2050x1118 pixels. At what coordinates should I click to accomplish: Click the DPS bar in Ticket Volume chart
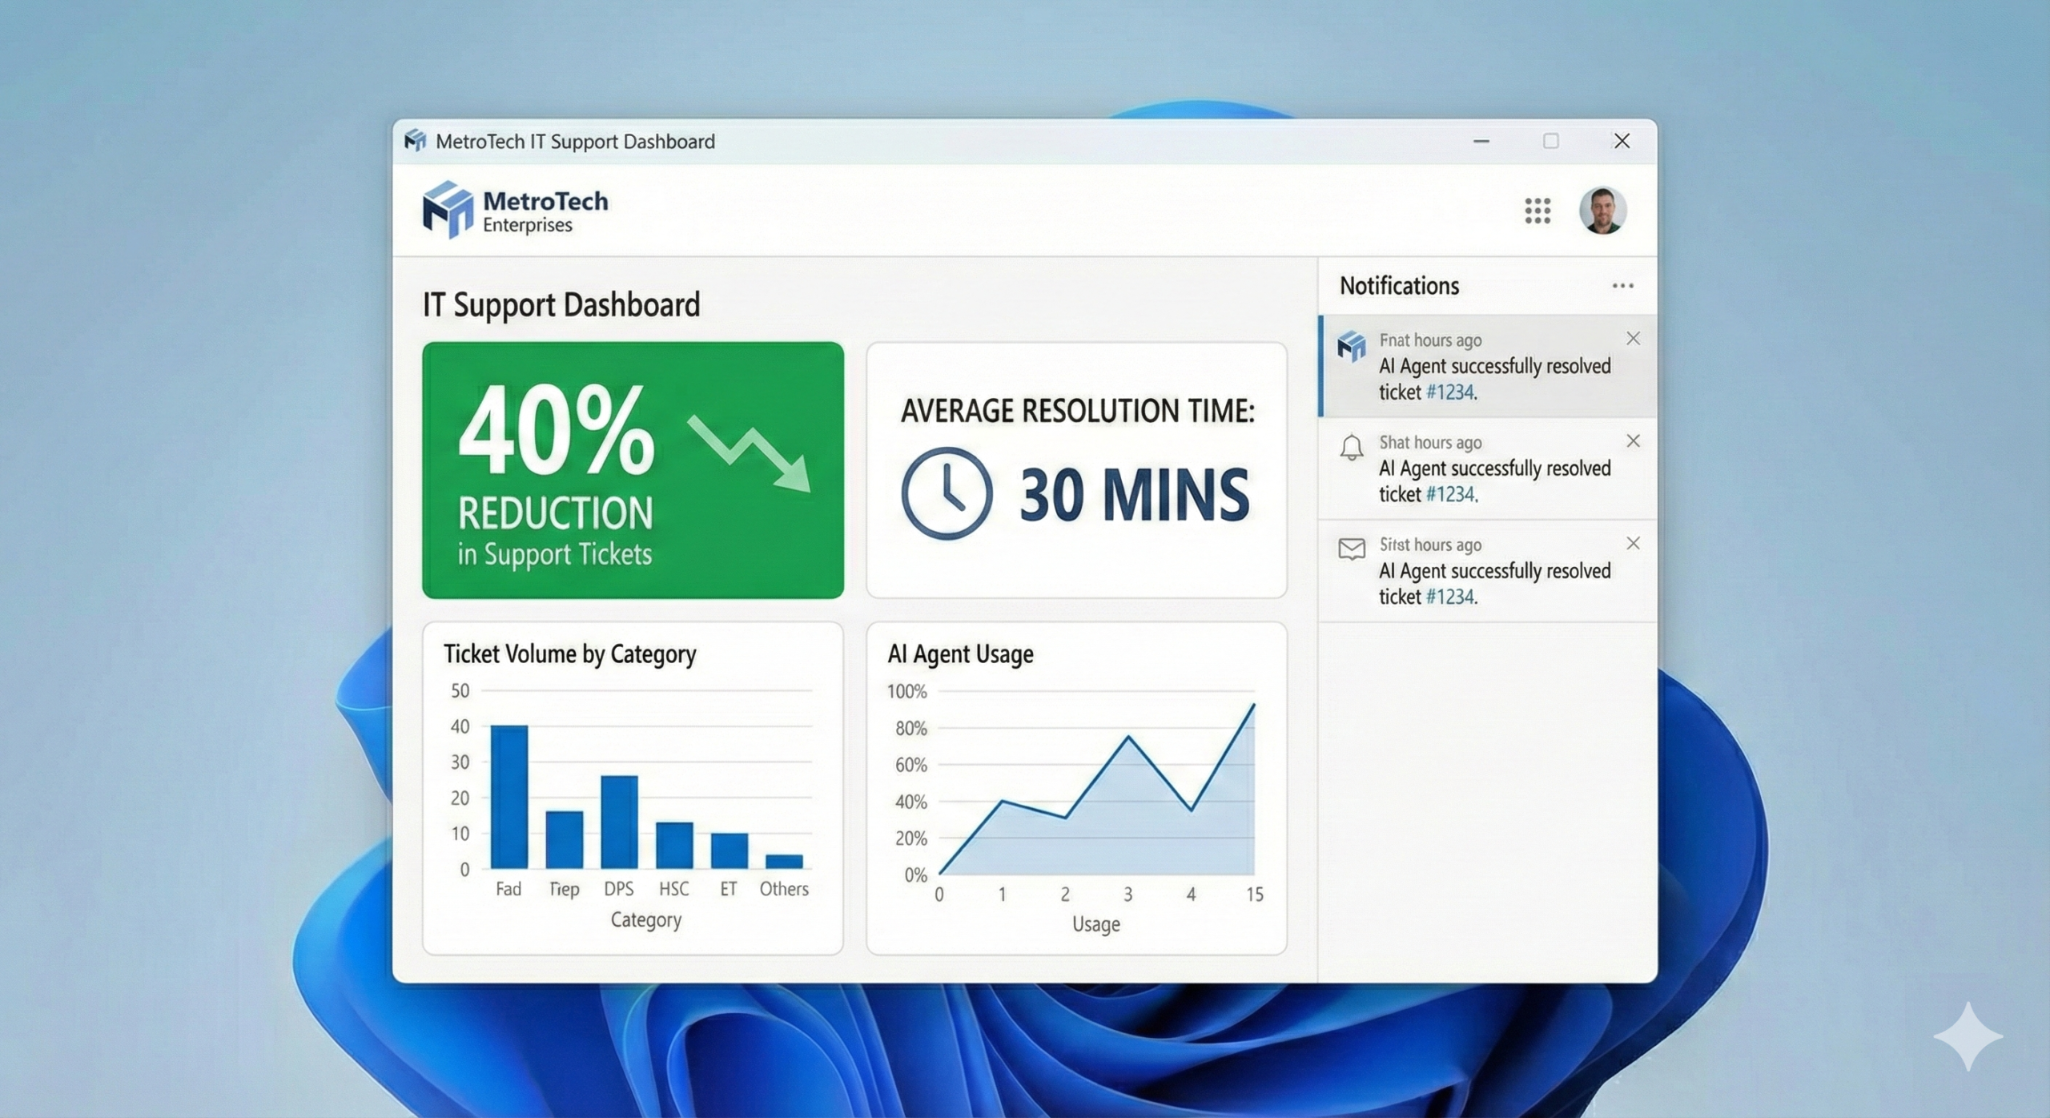point(619,822)
